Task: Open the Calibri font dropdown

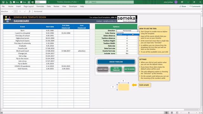Action: [x=45, y=2]
